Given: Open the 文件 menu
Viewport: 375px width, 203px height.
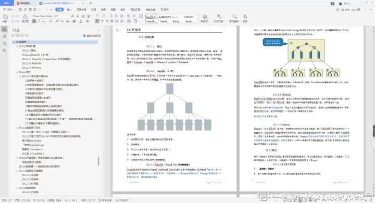Looking at the screenshot, I should tap(8, 9).
